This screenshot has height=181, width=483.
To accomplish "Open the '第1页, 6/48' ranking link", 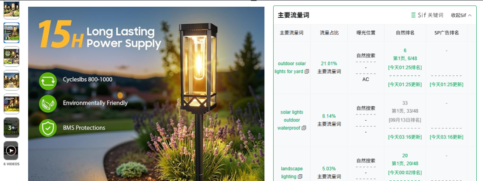I will (405, 58).
